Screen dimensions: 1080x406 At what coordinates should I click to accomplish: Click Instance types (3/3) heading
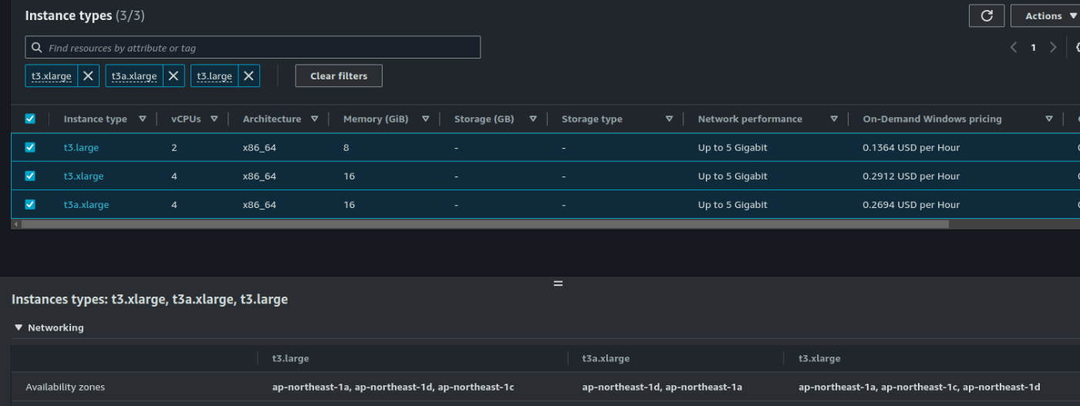tap(85, 15)
